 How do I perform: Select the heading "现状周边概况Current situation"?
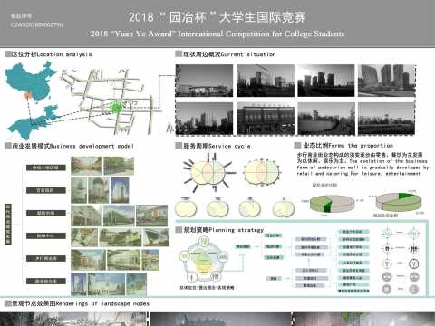click(229, 54)
